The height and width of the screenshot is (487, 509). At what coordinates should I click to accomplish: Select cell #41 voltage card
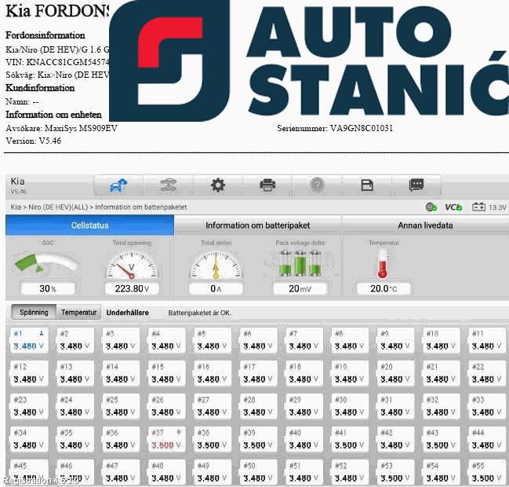click(x=350, y=439)
